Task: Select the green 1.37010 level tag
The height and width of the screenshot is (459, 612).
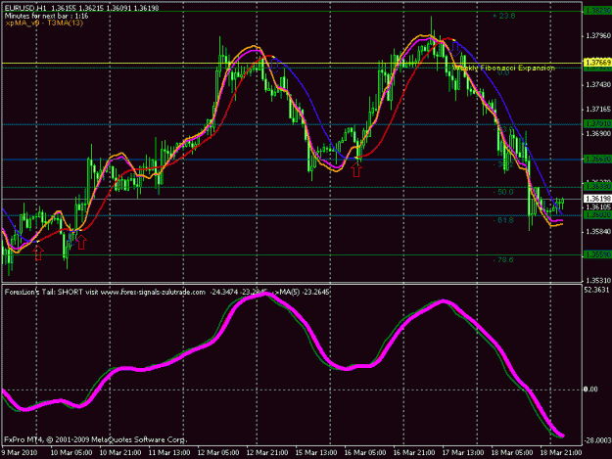Action: (x=596, y=124)
